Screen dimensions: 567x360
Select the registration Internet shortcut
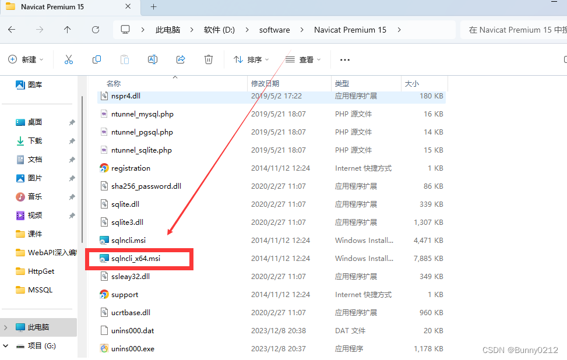coord(271,168)
